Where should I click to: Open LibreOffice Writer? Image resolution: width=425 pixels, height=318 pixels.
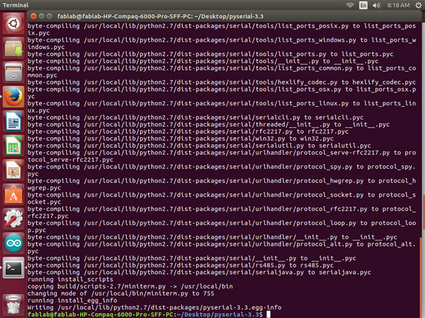pyautogui.click(x=13, y=121)
